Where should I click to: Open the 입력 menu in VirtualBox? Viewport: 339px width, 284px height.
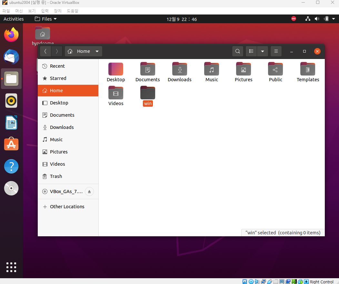45,11
